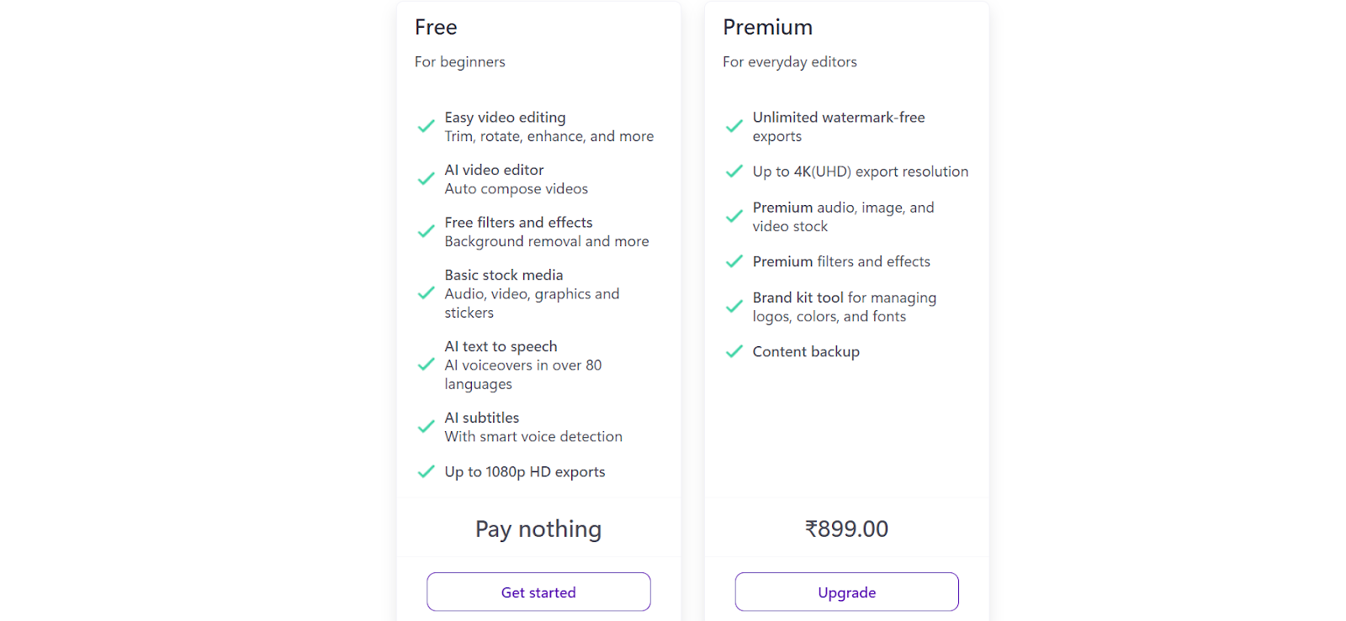The height and width of the screenshot is (621, 1346).
Task: Click checkmark next to Unlimited watermark-free exports
Action: 734,127
